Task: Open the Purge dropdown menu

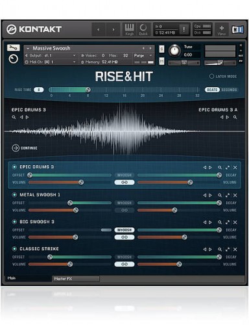Action: 143,56
